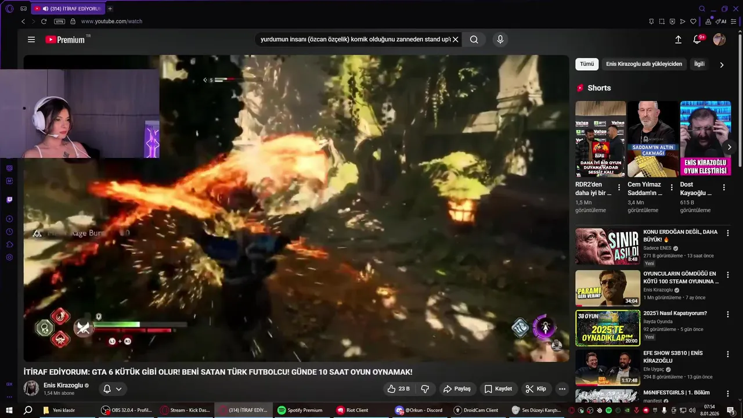
Task: Open the Opera AI assistant (Aria)
Action: pyautogui.click(x=721, y=21)
